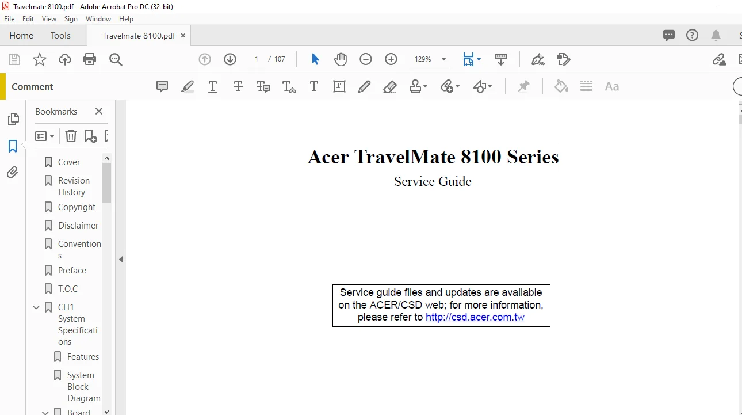Click the line thickness icon

pos(586,86)
